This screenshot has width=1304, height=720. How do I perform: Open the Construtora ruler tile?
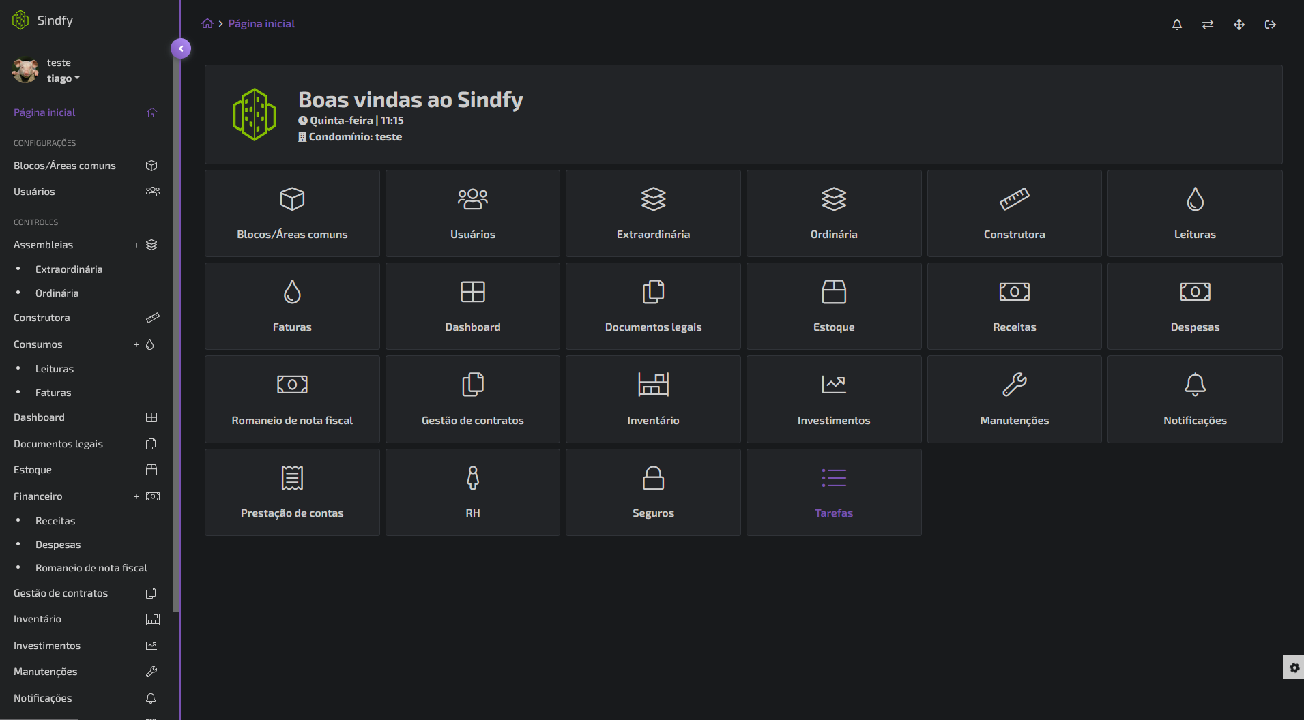click(1013, 213)
